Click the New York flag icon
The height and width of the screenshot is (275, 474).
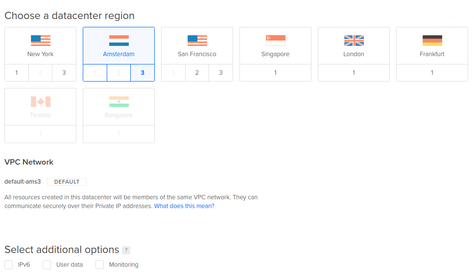tap(41, 41)
